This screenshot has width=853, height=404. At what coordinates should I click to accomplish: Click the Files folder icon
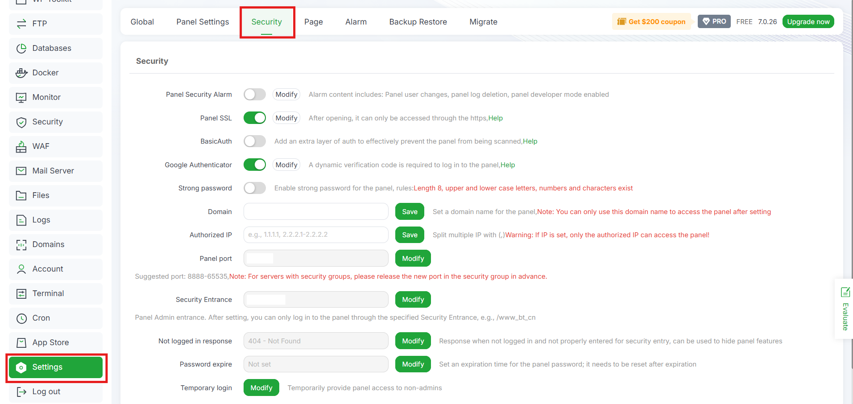pyautogui.click(x=21, y=195)
